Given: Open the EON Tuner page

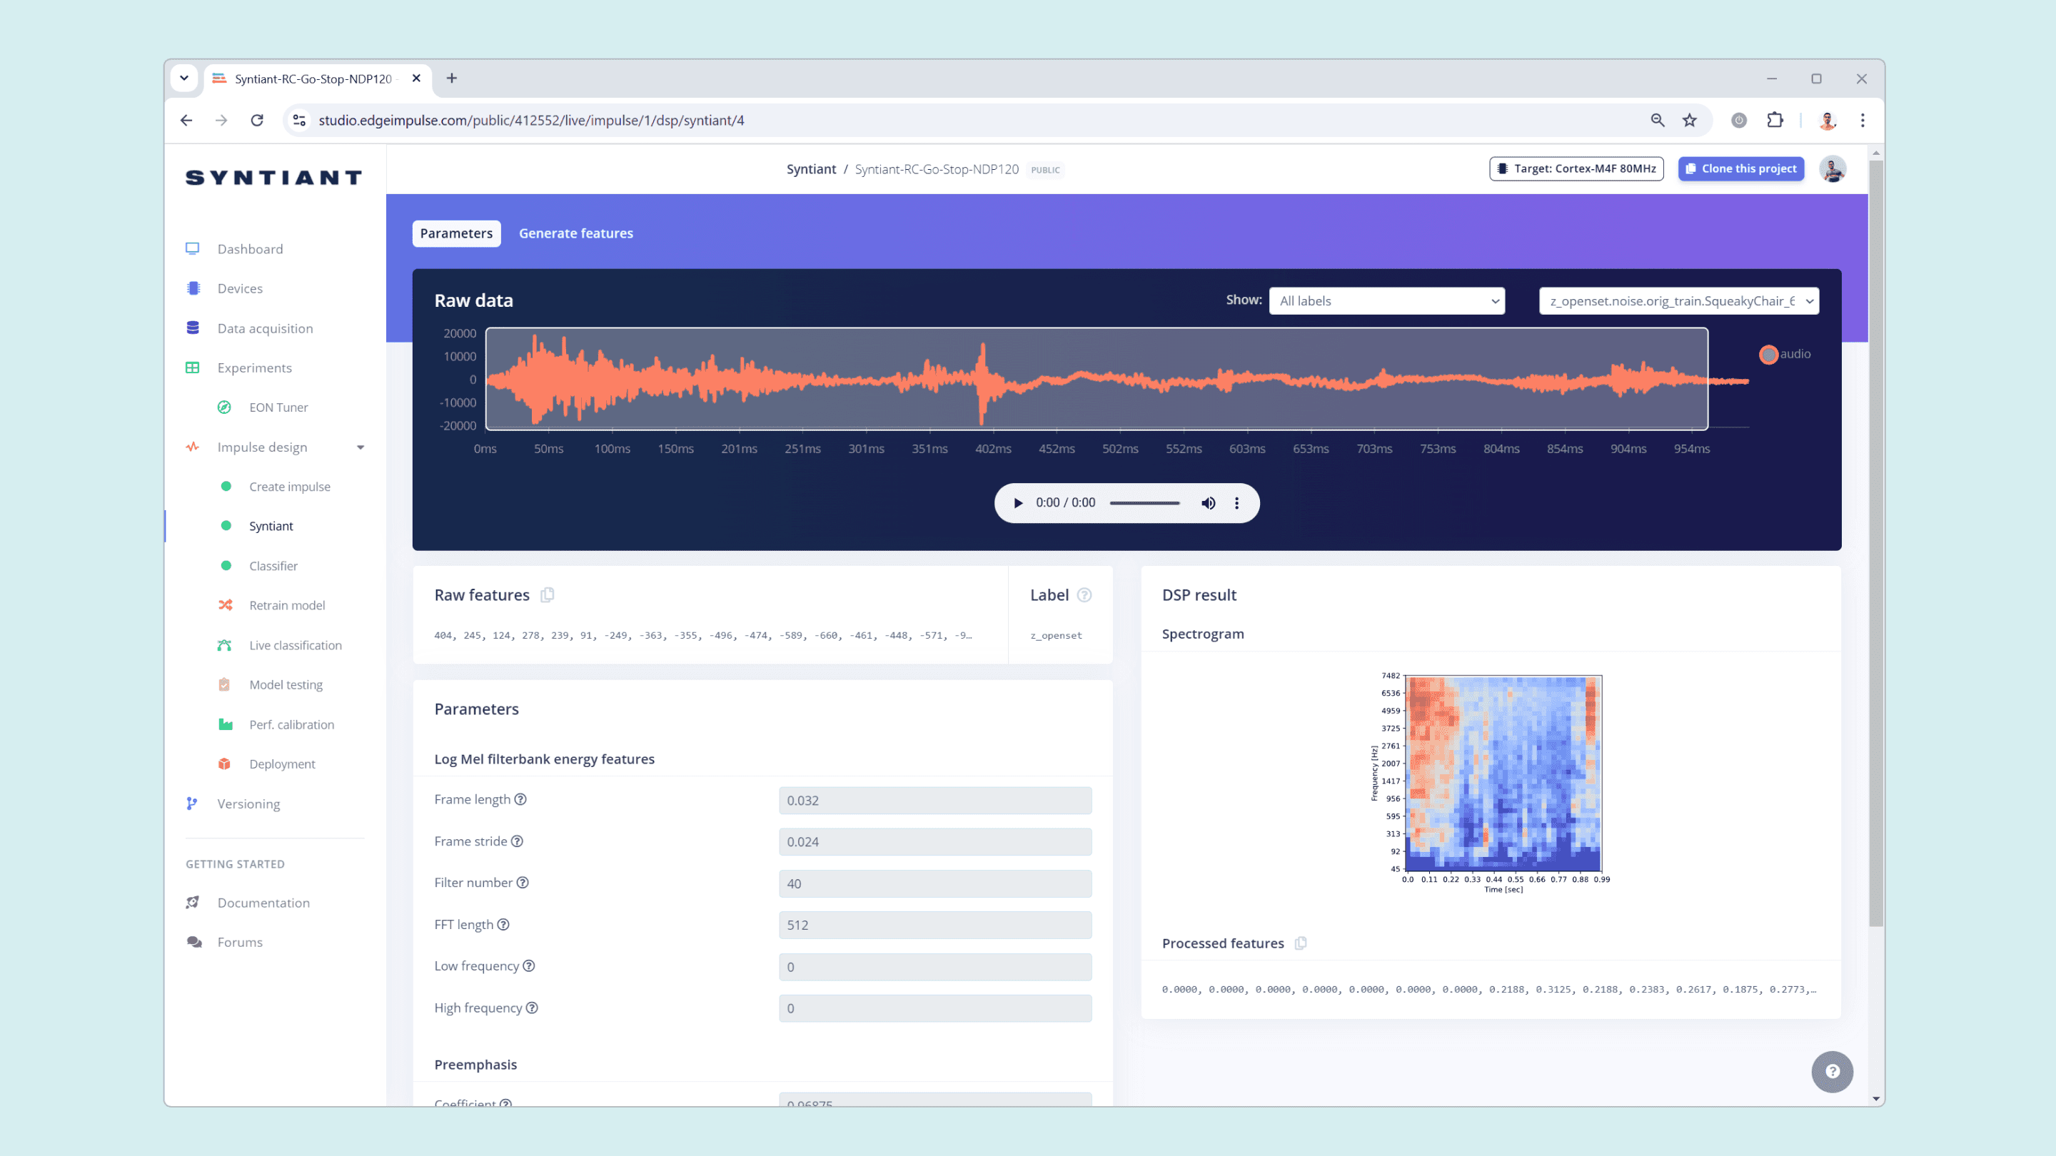Looking at the screenshot, I should tap(278, 407).
